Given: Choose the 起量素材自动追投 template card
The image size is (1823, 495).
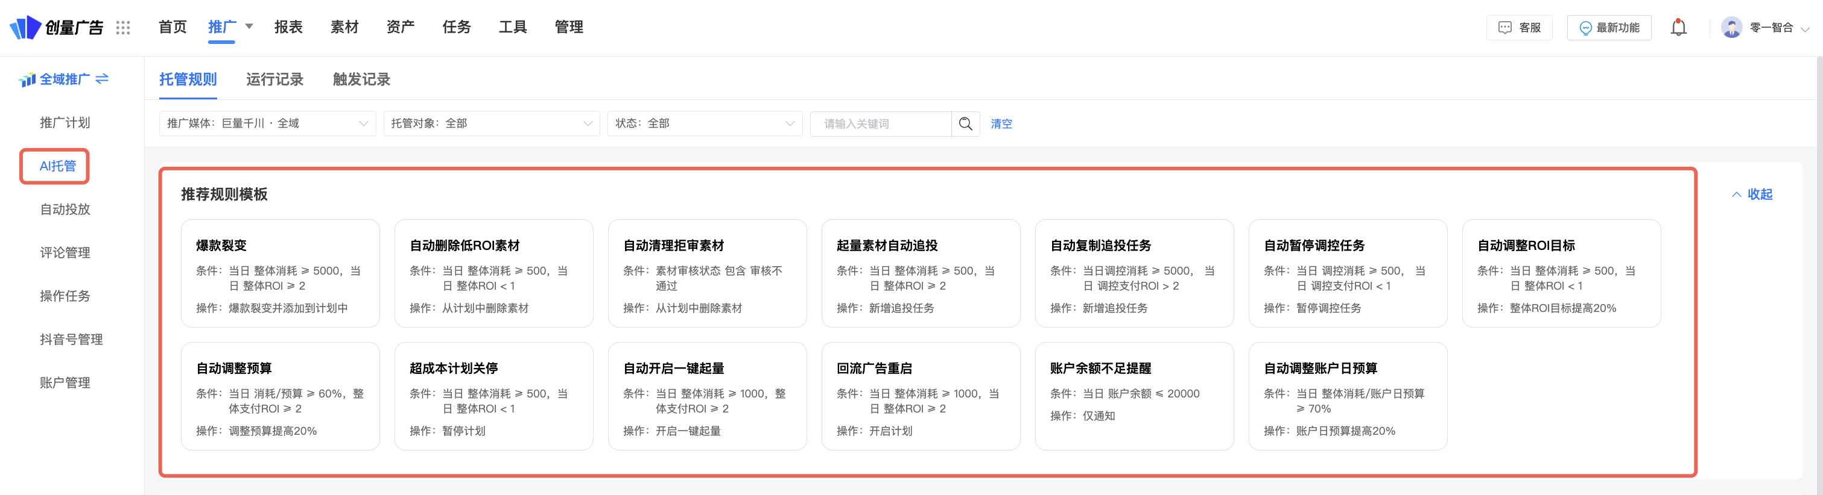Looking at the screenshot, I should [x=921, y=273].
